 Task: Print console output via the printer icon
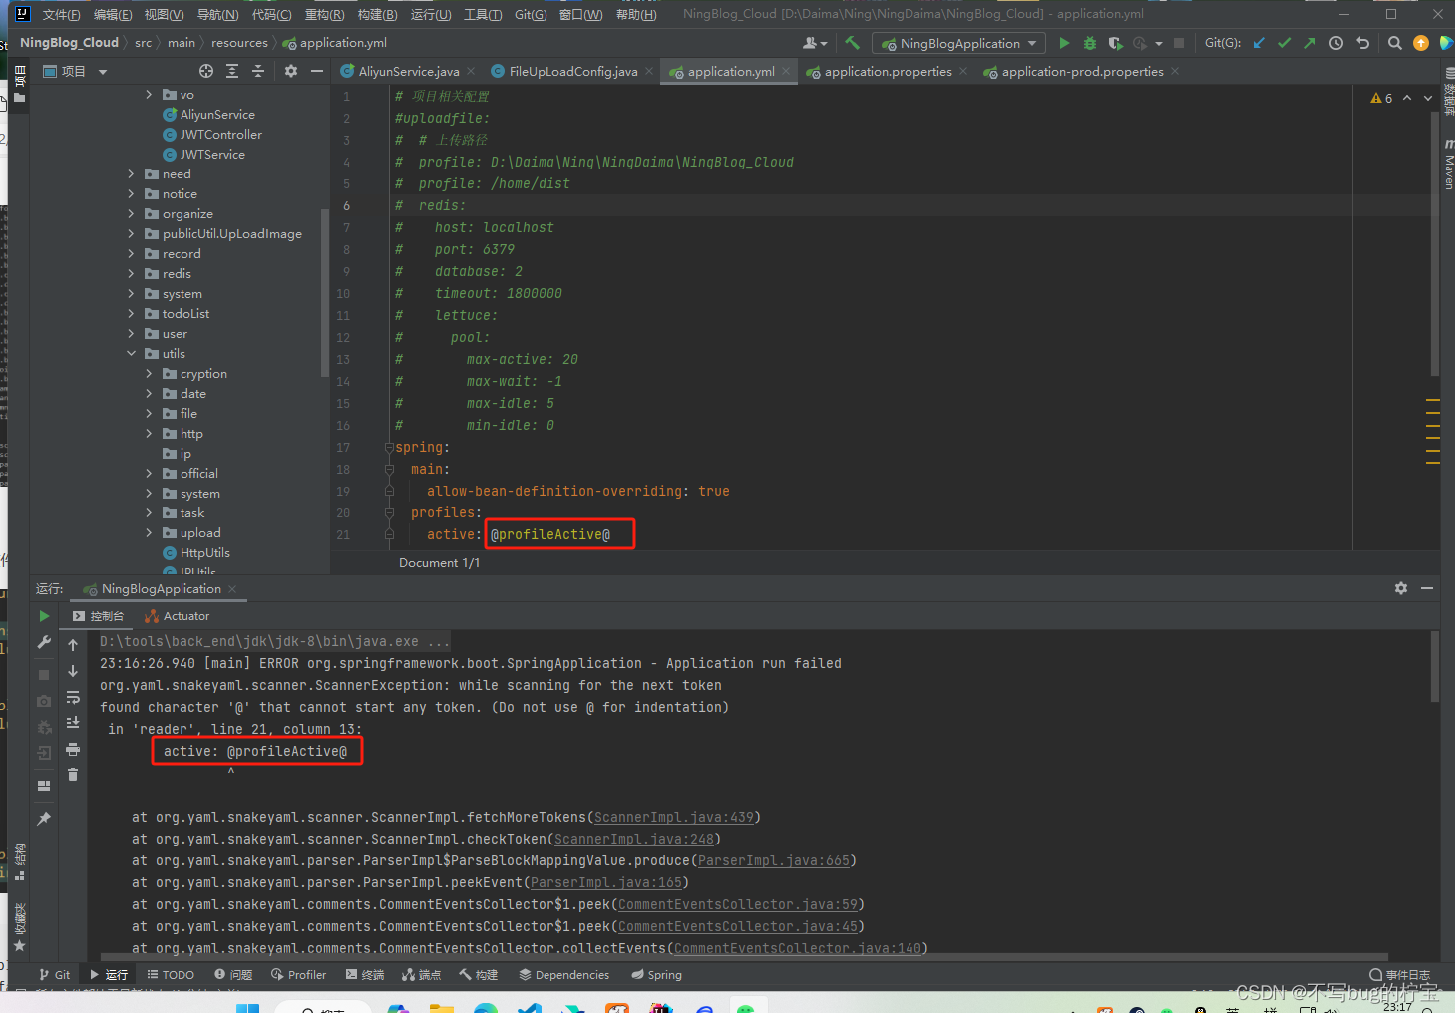pos(72,750)
